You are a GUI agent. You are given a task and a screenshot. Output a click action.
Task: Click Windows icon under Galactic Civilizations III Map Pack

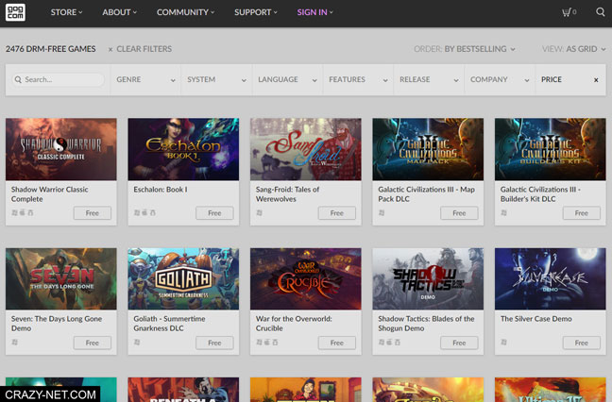pos(382,212)
